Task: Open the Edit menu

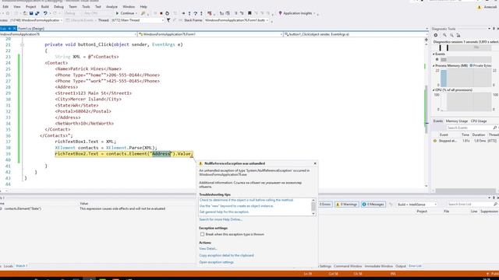Action: pyautogui.click(x=5, y=7)
